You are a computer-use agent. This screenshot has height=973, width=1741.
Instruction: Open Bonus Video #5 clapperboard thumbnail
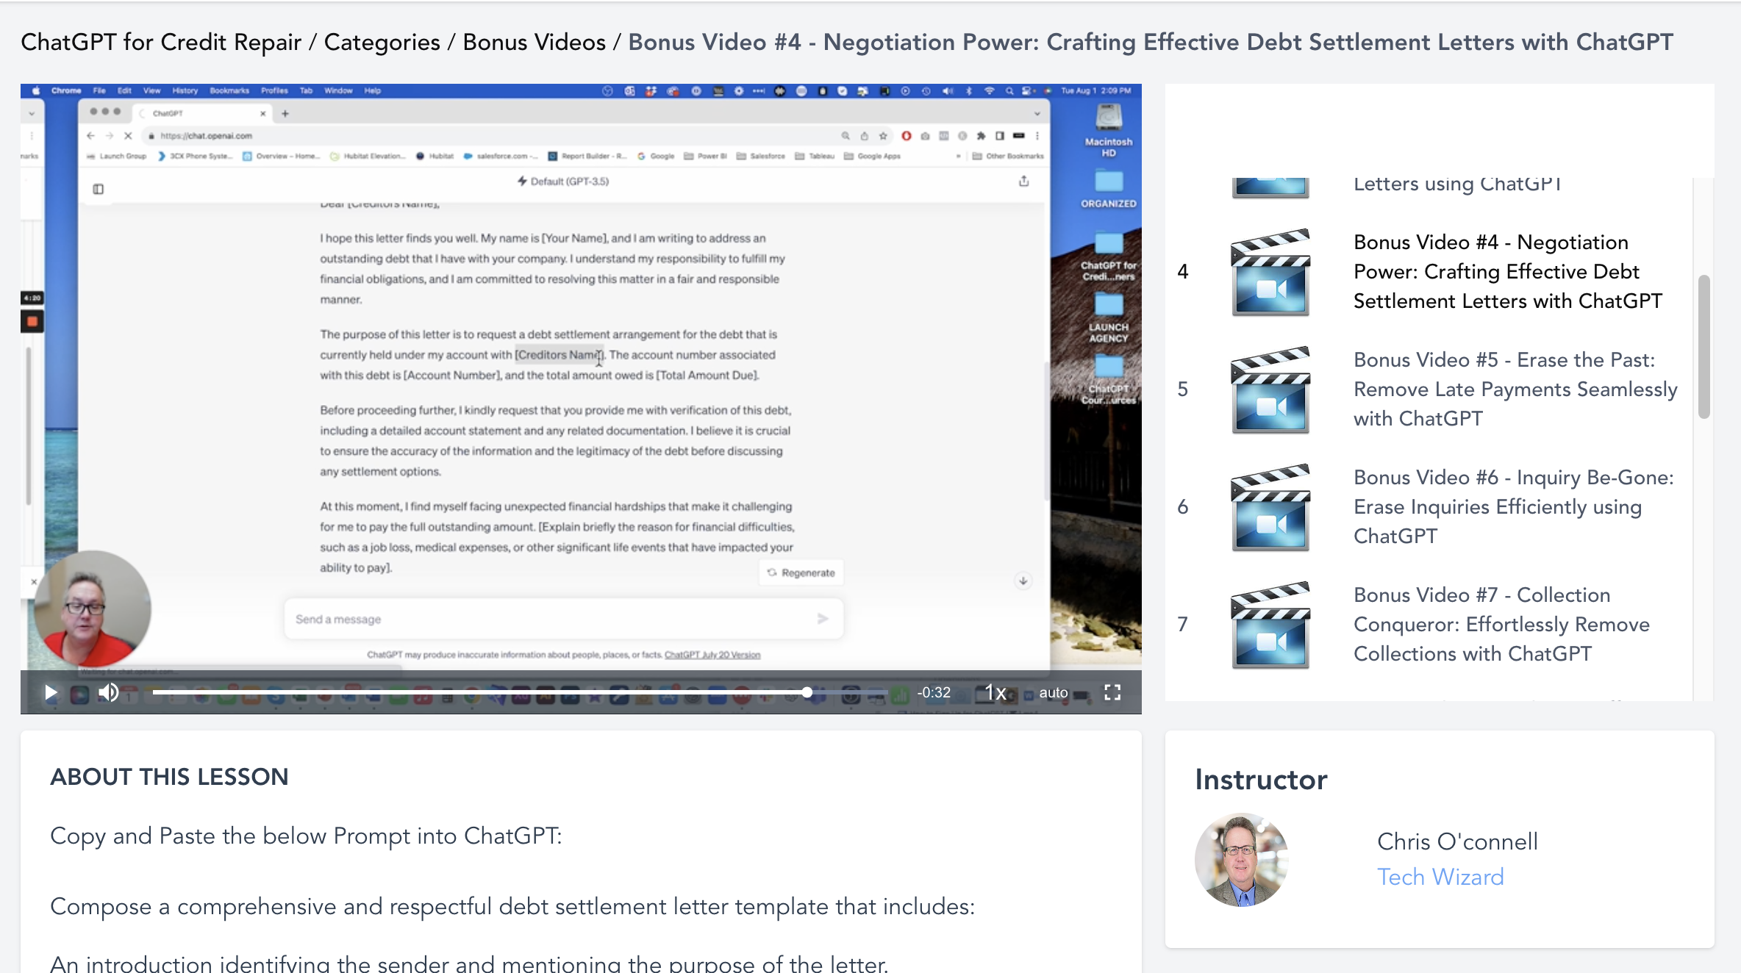pyautogui.click(x=1270, y=389)
